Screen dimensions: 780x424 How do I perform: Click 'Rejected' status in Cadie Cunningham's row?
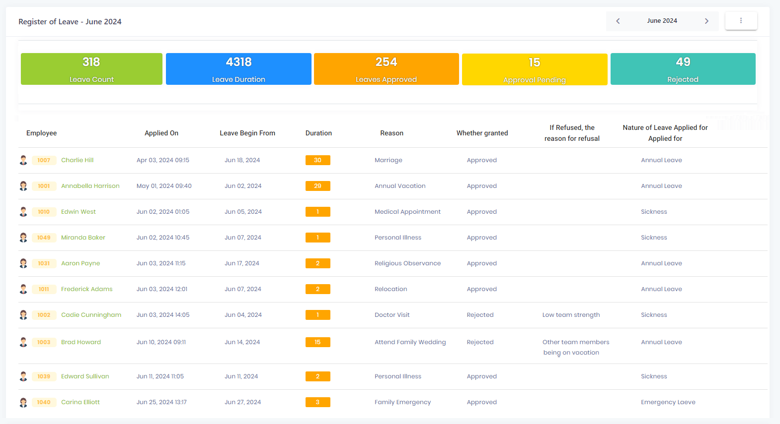coord(480,315)
